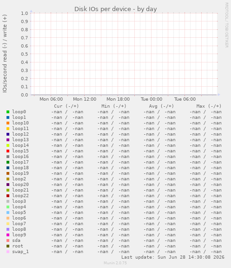Select the loop2 legend label
This screenshot has height=268, width=231.
pos(19,179)
